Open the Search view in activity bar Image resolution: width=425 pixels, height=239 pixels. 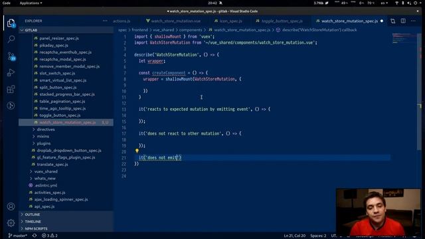tap(11, 39)
